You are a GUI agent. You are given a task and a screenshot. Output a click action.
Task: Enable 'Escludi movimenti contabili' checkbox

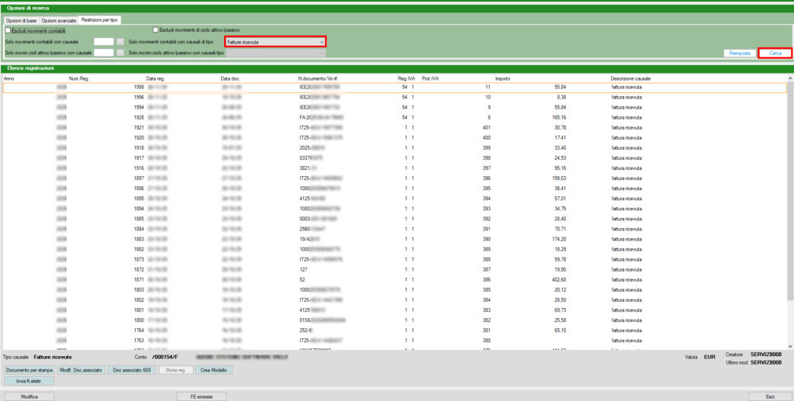pyautogui.click(x=8, y=30)
